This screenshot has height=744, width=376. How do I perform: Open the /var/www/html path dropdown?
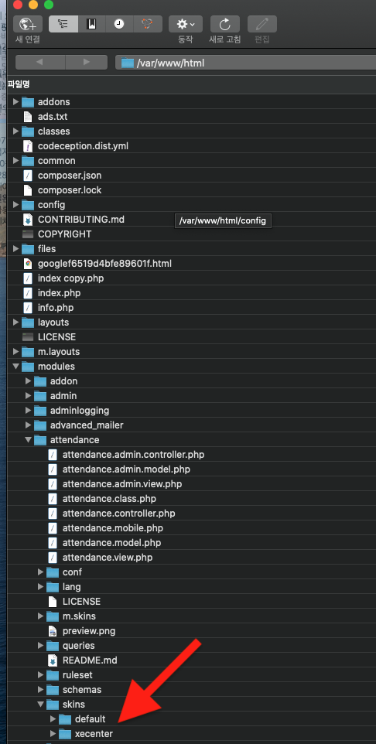(x=245, y=62)
